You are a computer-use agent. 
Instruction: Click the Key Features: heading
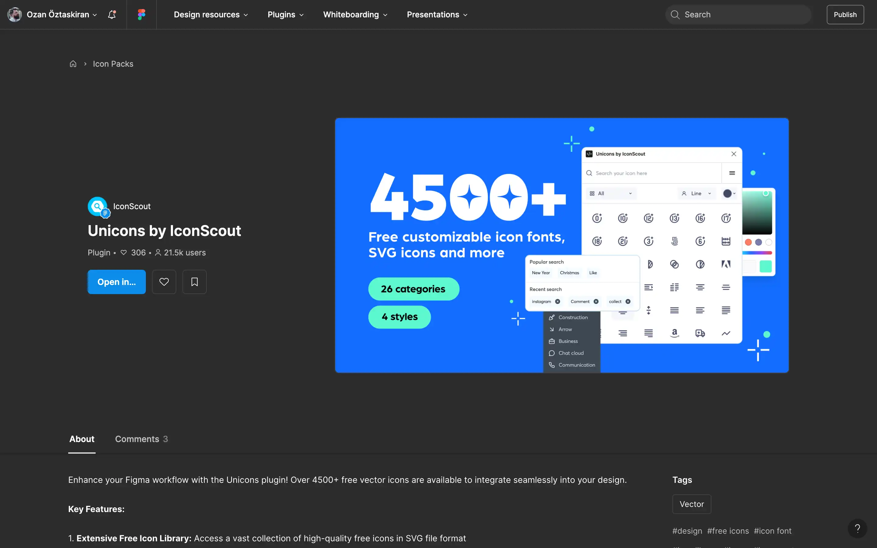click(x=97, y=509)
